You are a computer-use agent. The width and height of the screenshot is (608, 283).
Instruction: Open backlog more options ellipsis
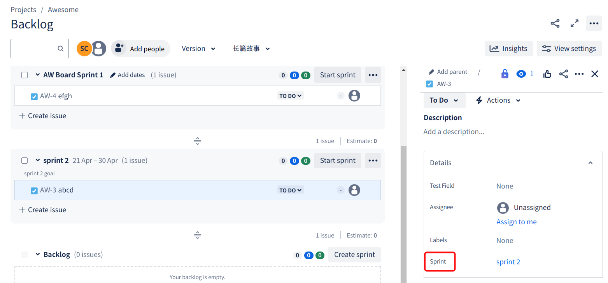click(x=594, y=23)
